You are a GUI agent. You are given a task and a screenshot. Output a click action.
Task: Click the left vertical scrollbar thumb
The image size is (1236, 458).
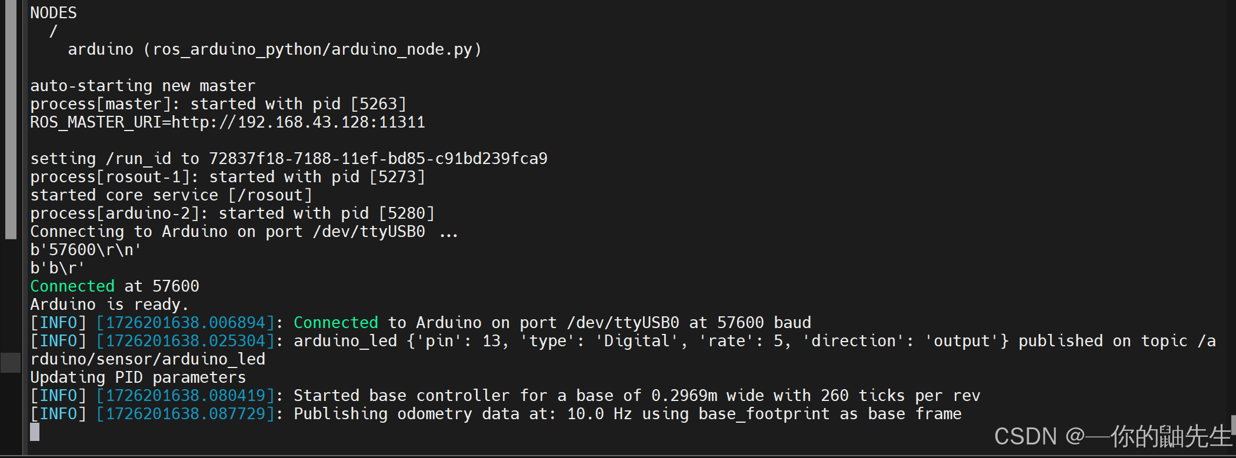[x=11, y=119]
